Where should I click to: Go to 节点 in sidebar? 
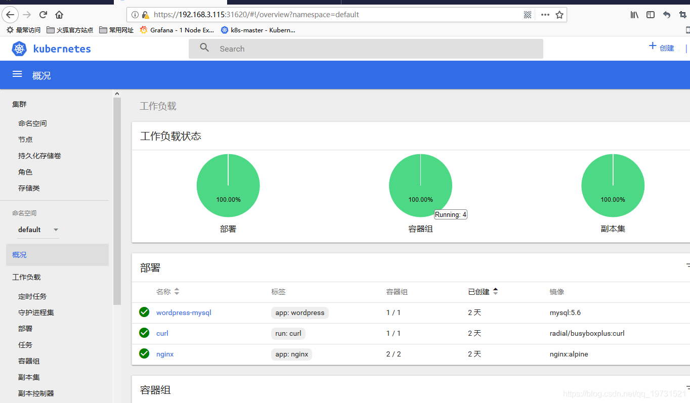pyautogui.click(x=25, y=140)
